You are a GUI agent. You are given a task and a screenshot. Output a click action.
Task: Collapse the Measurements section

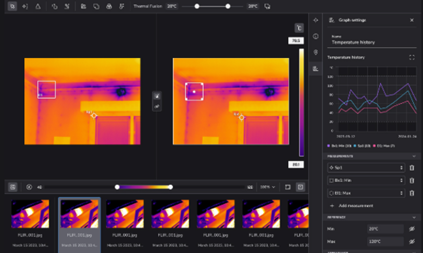pyautogui.click(x=414, y=156)
